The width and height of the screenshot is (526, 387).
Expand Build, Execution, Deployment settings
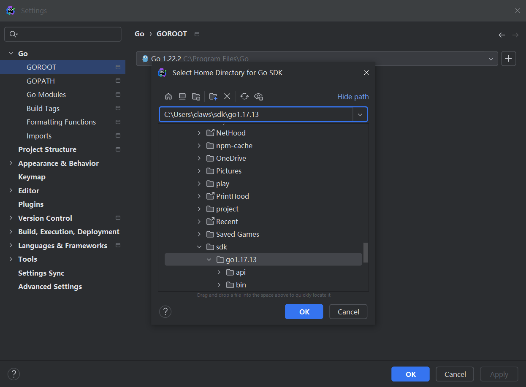tap(11, 232)
